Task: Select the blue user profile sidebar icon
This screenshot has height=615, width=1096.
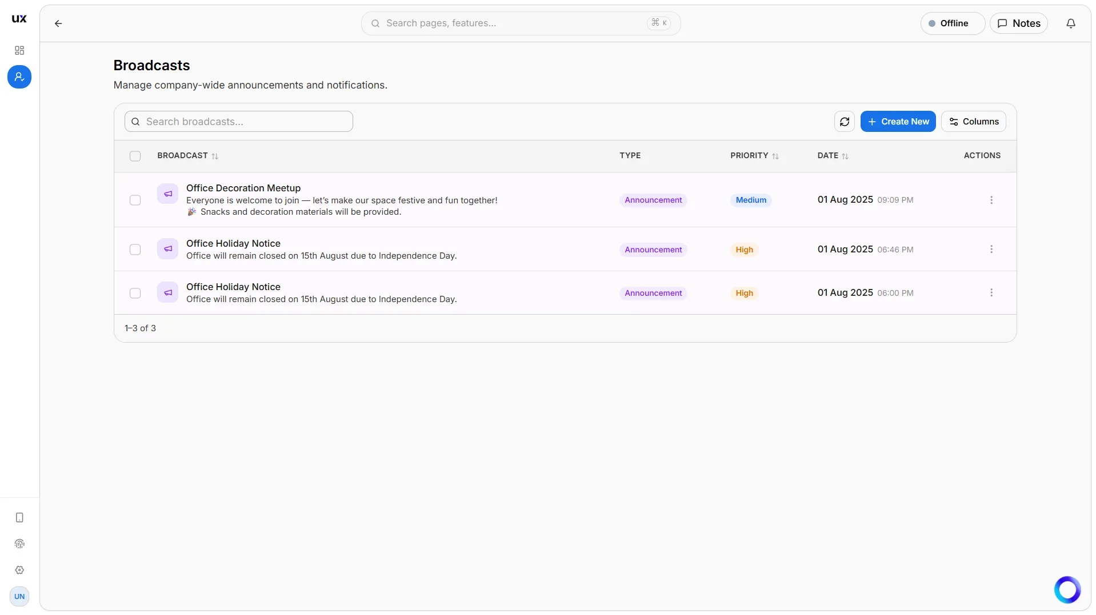Action: tap(19, 77)
